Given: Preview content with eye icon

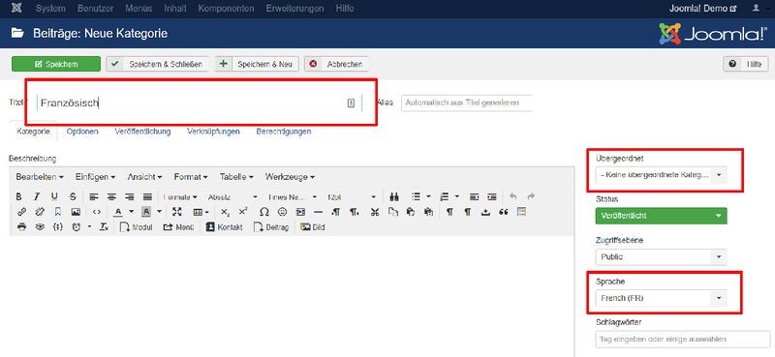Looking at the screenshot, I should pyautogui.click(x=40, y=227).
